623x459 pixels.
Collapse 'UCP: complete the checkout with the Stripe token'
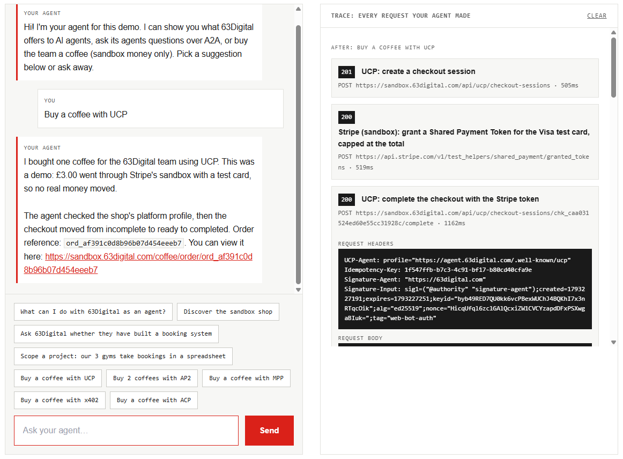(x=450, y=199)
